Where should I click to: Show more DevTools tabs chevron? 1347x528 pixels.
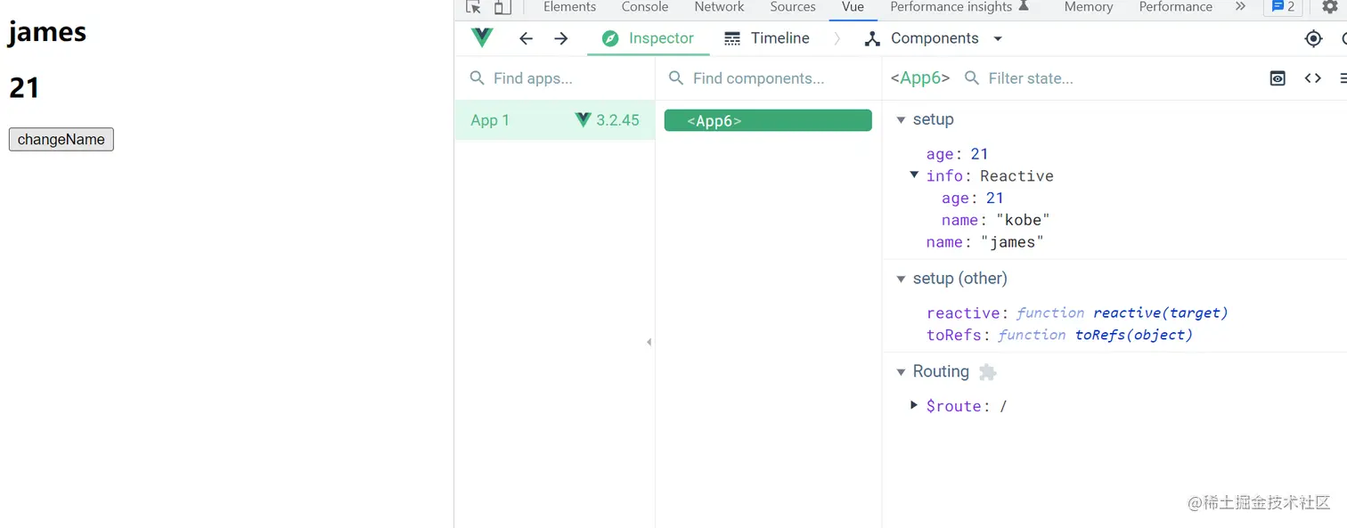[x=1240, y=7]
